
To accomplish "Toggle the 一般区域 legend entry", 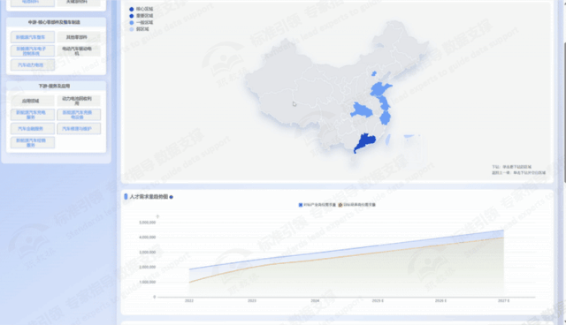I will 141,22.
